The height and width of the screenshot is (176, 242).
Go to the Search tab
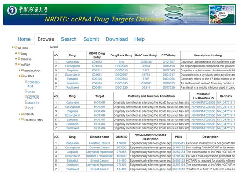[68, 39]
